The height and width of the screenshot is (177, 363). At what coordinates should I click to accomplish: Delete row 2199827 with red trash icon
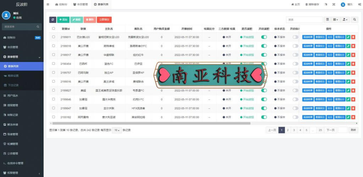coord(353,90)
